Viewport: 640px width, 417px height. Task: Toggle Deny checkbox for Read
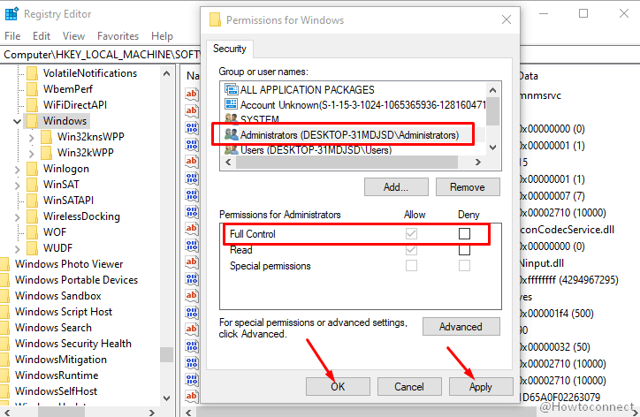[464, 250]
